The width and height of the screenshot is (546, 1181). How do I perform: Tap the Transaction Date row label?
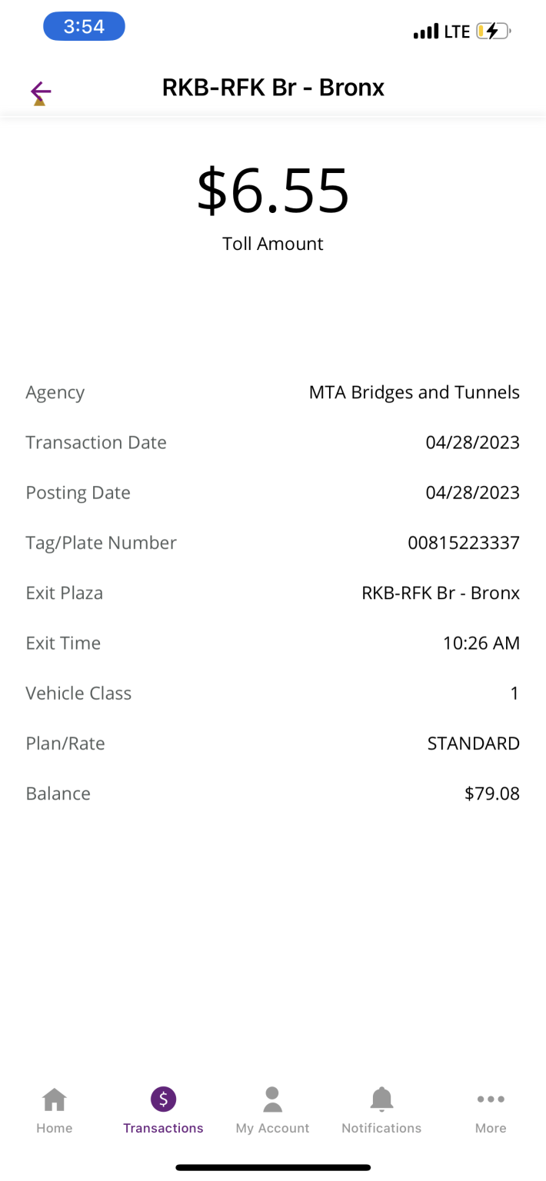click(x=96, y=442)
